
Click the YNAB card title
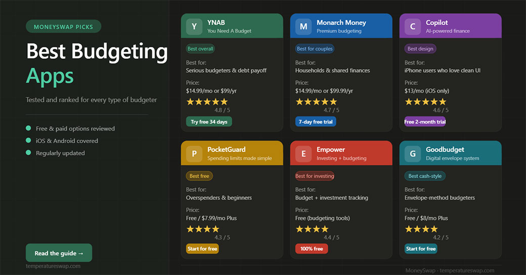click(216, 23)
